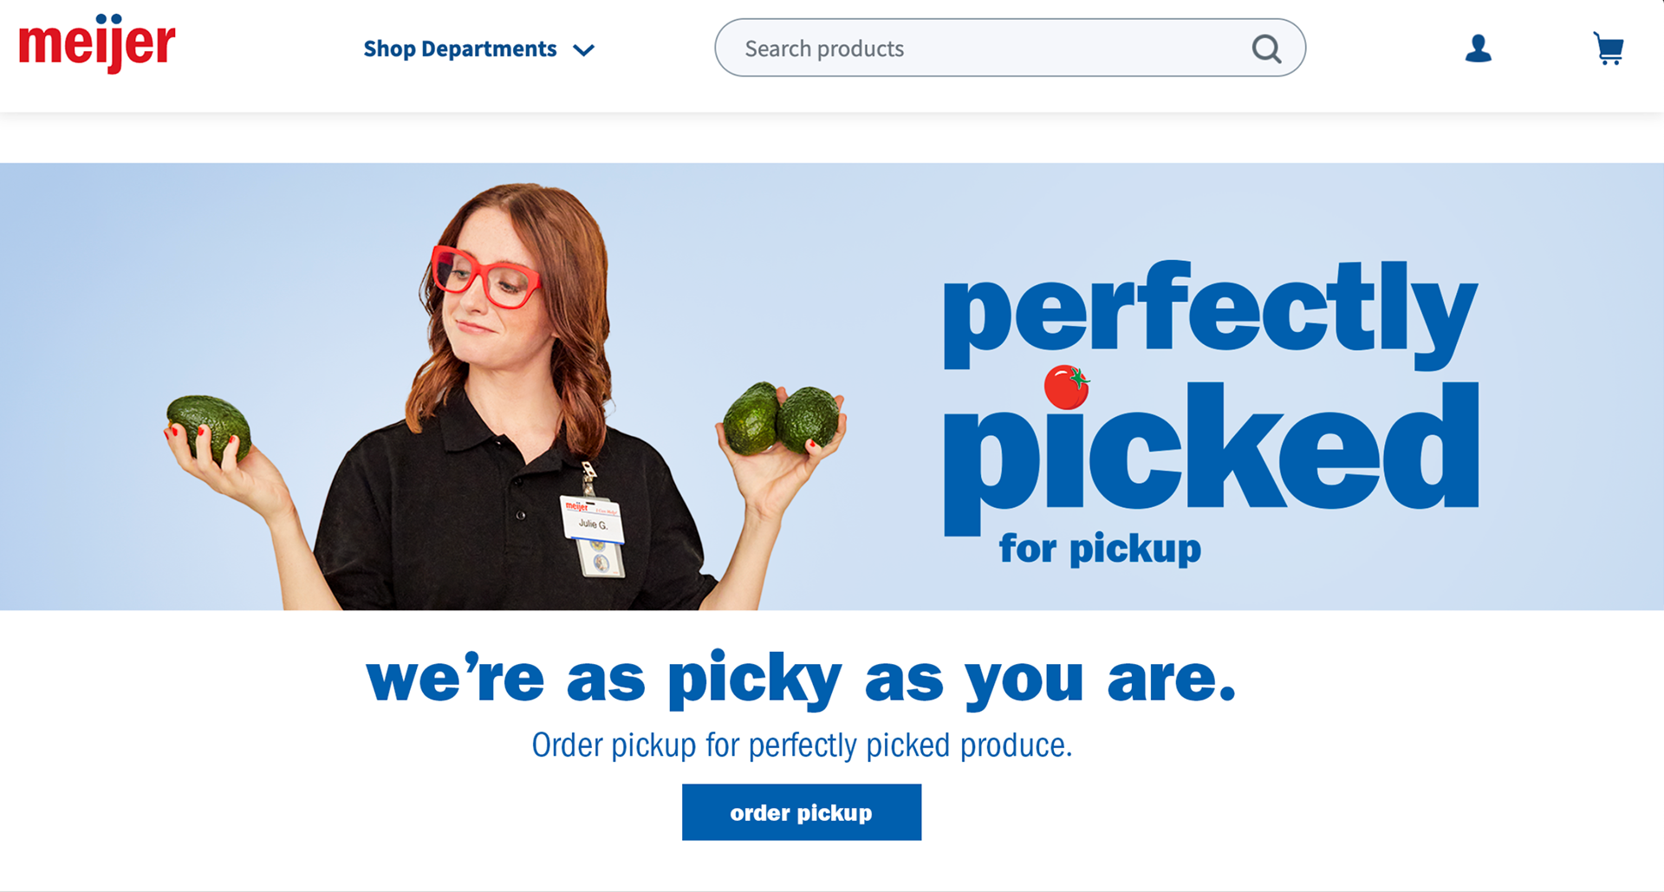The image size is (1664, 892).
Task: Click the order pickup button
Action: point(802,812)
